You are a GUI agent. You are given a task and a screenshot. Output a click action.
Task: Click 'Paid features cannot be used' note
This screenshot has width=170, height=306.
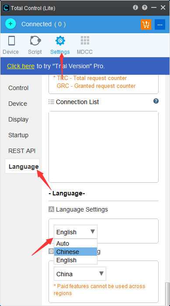[x=99, y=289]
